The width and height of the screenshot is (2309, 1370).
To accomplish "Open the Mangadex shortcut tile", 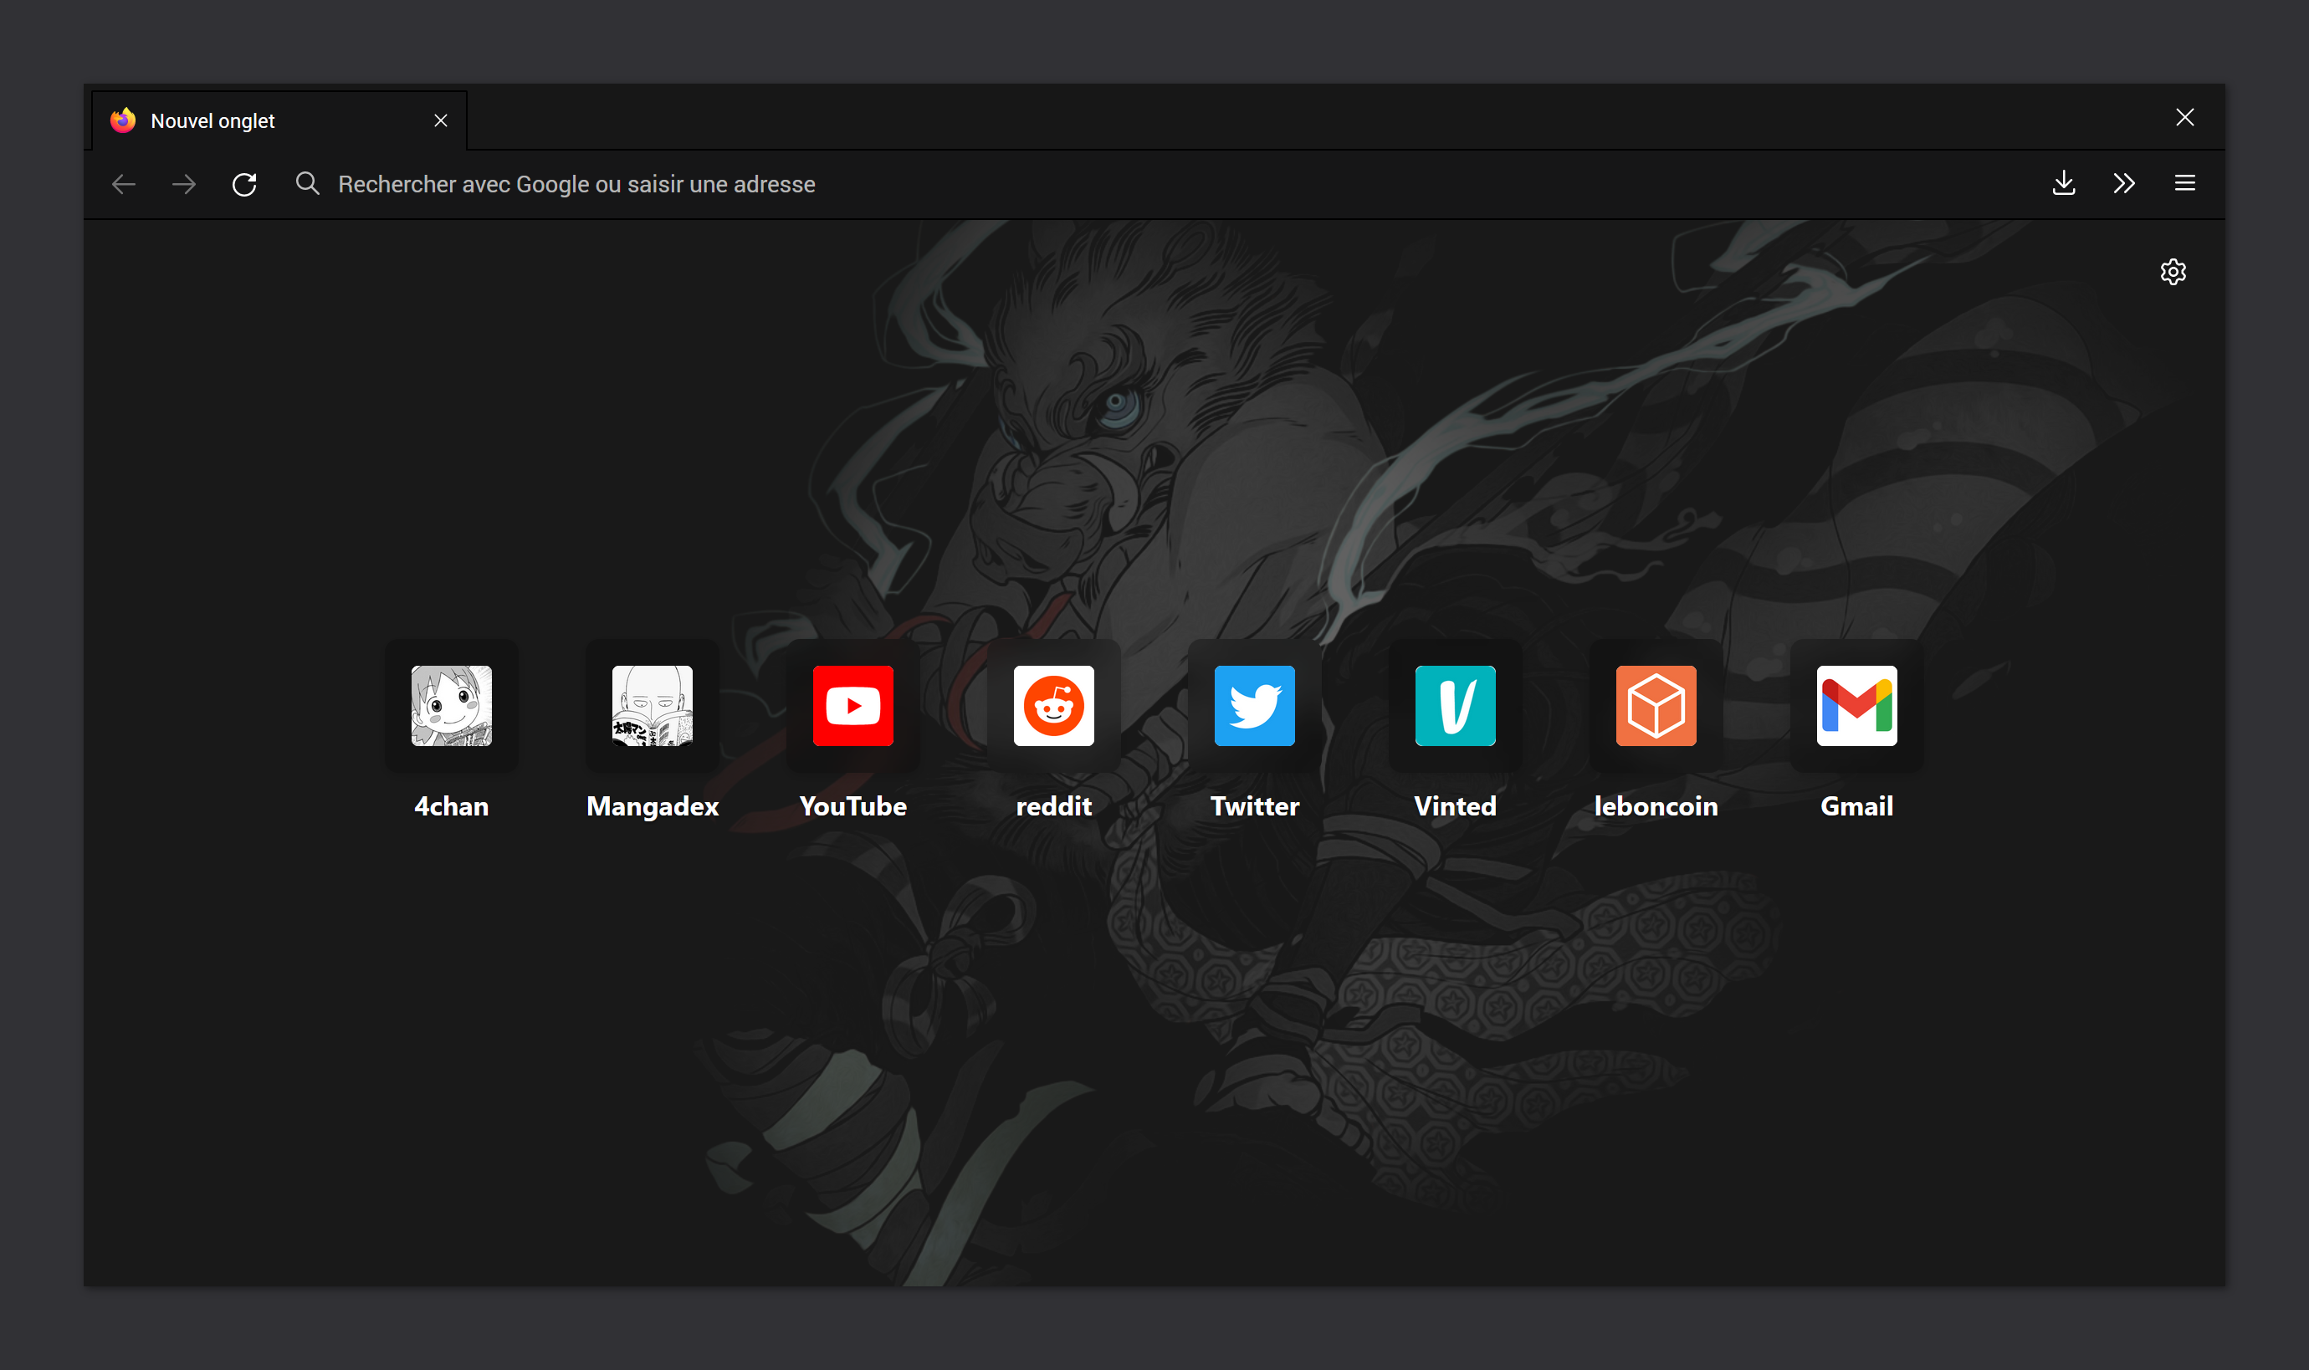I will coord(652,706).
